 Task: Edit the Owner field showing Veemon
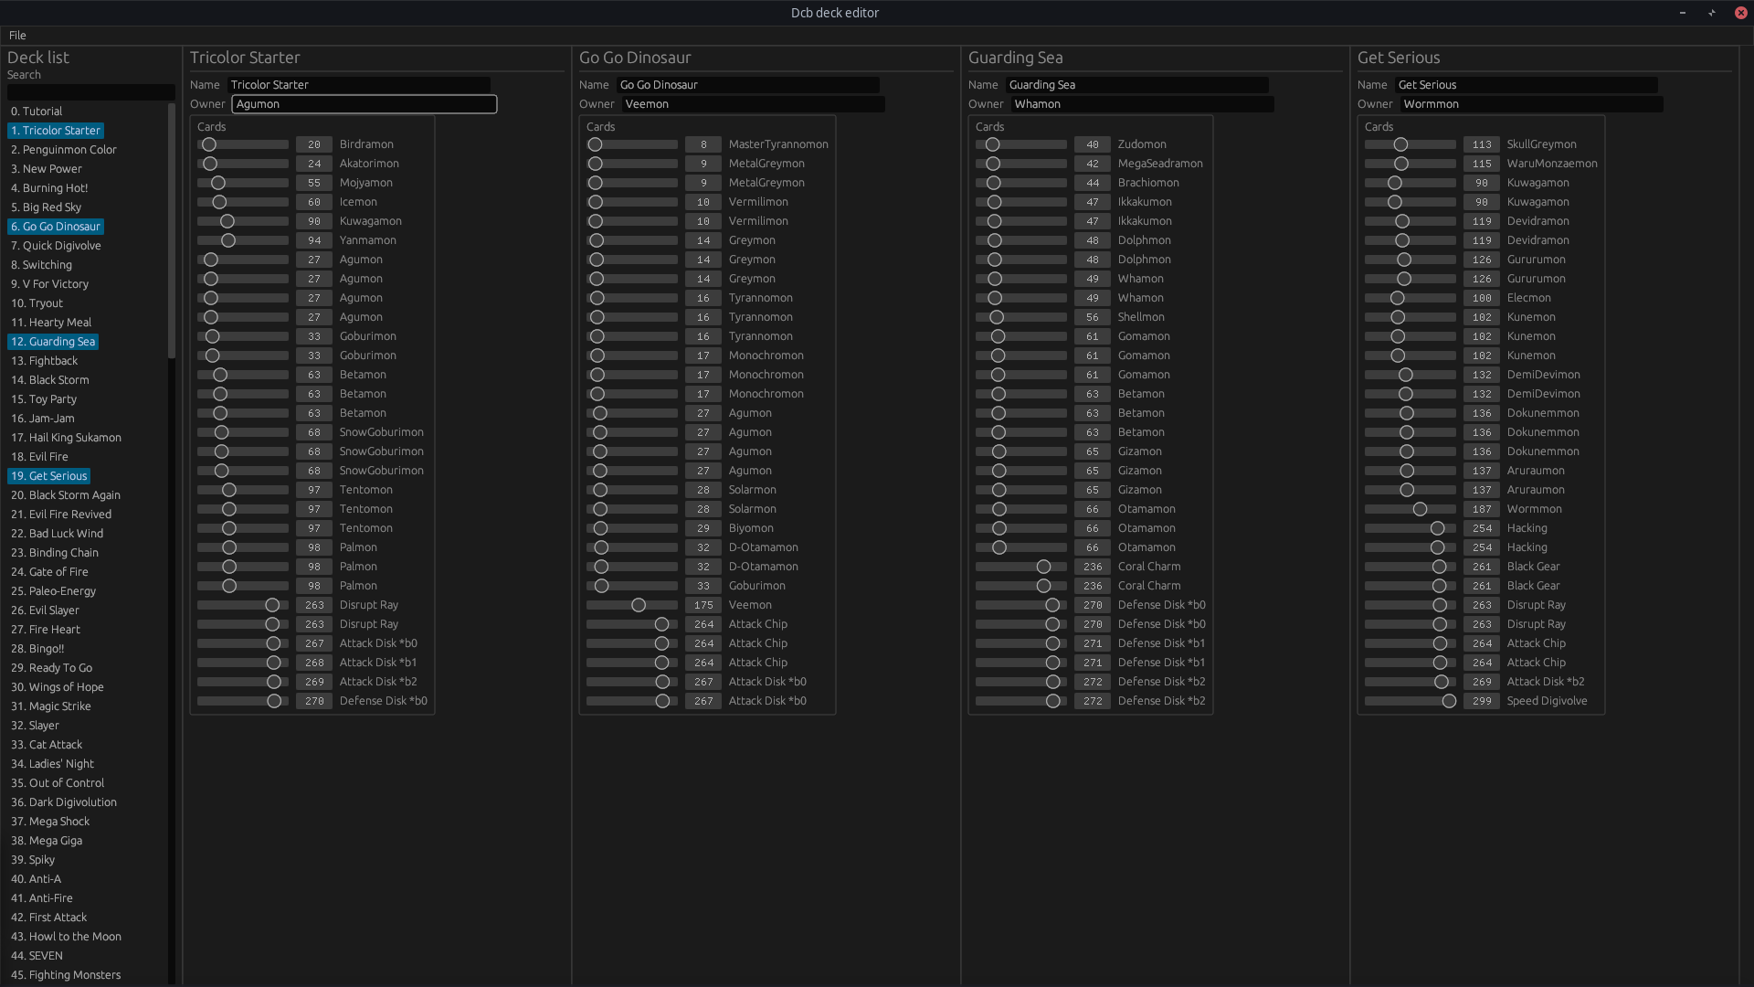(752, 104)
